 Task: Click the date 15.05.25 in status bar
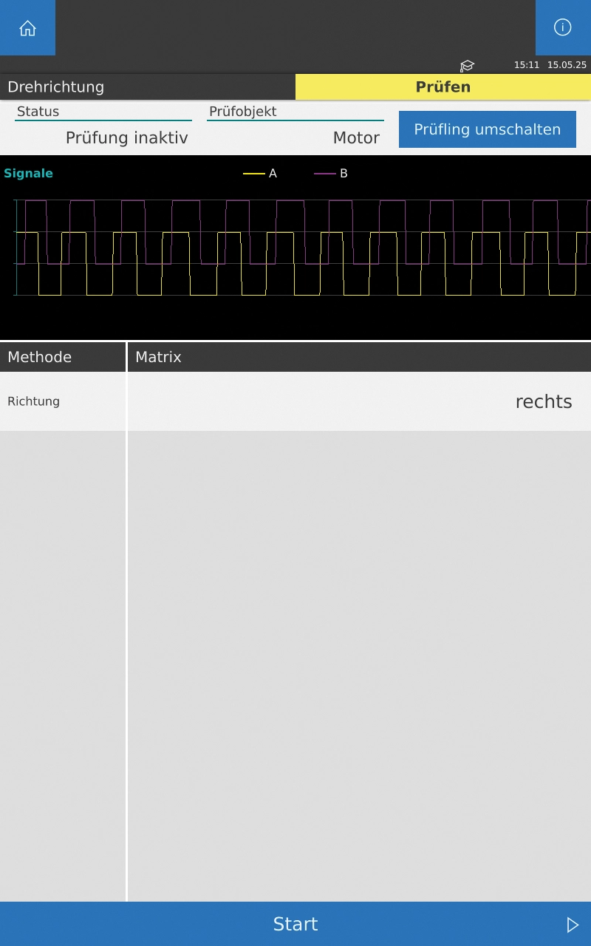click(567, 65)
